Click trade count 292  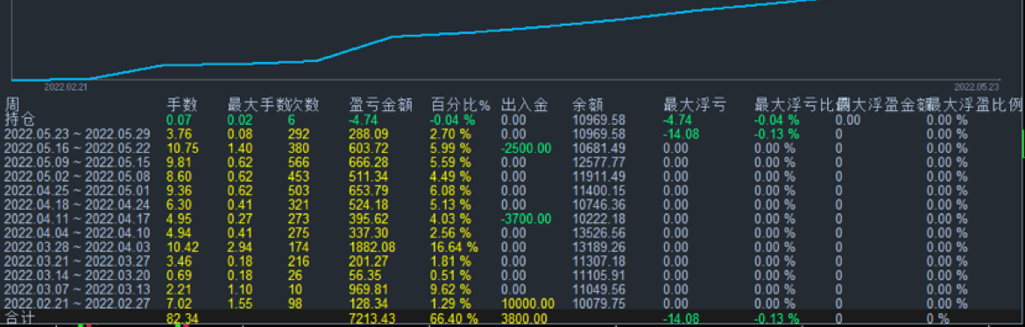pos(299,135)
